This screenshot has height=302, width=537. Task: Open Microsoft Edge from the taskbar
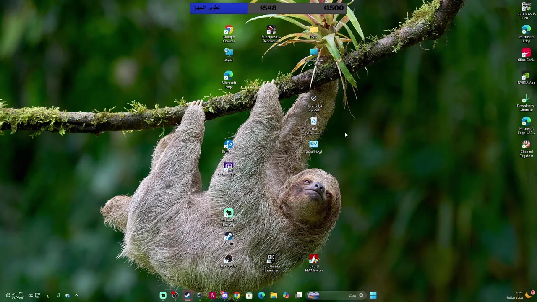coord(261,295)
